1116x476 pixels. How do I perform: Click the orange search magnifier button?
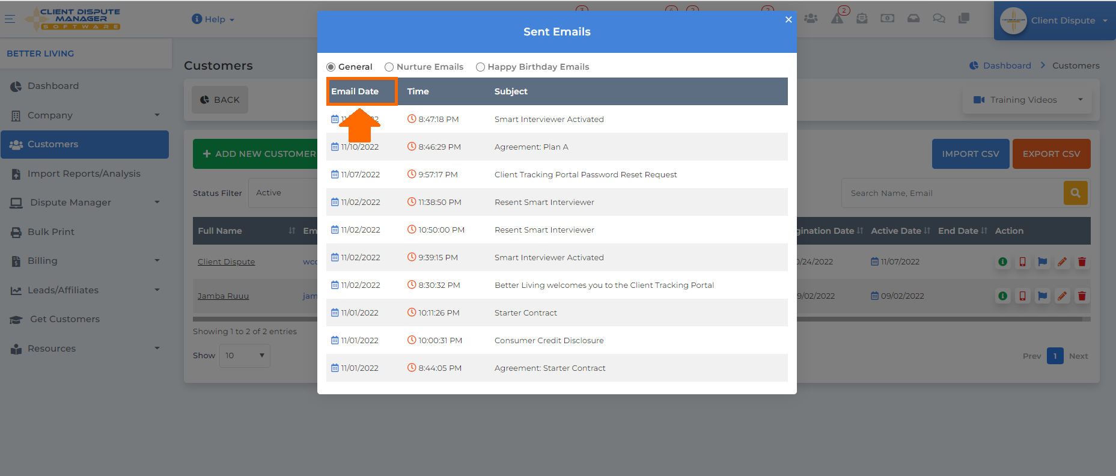1076,193
